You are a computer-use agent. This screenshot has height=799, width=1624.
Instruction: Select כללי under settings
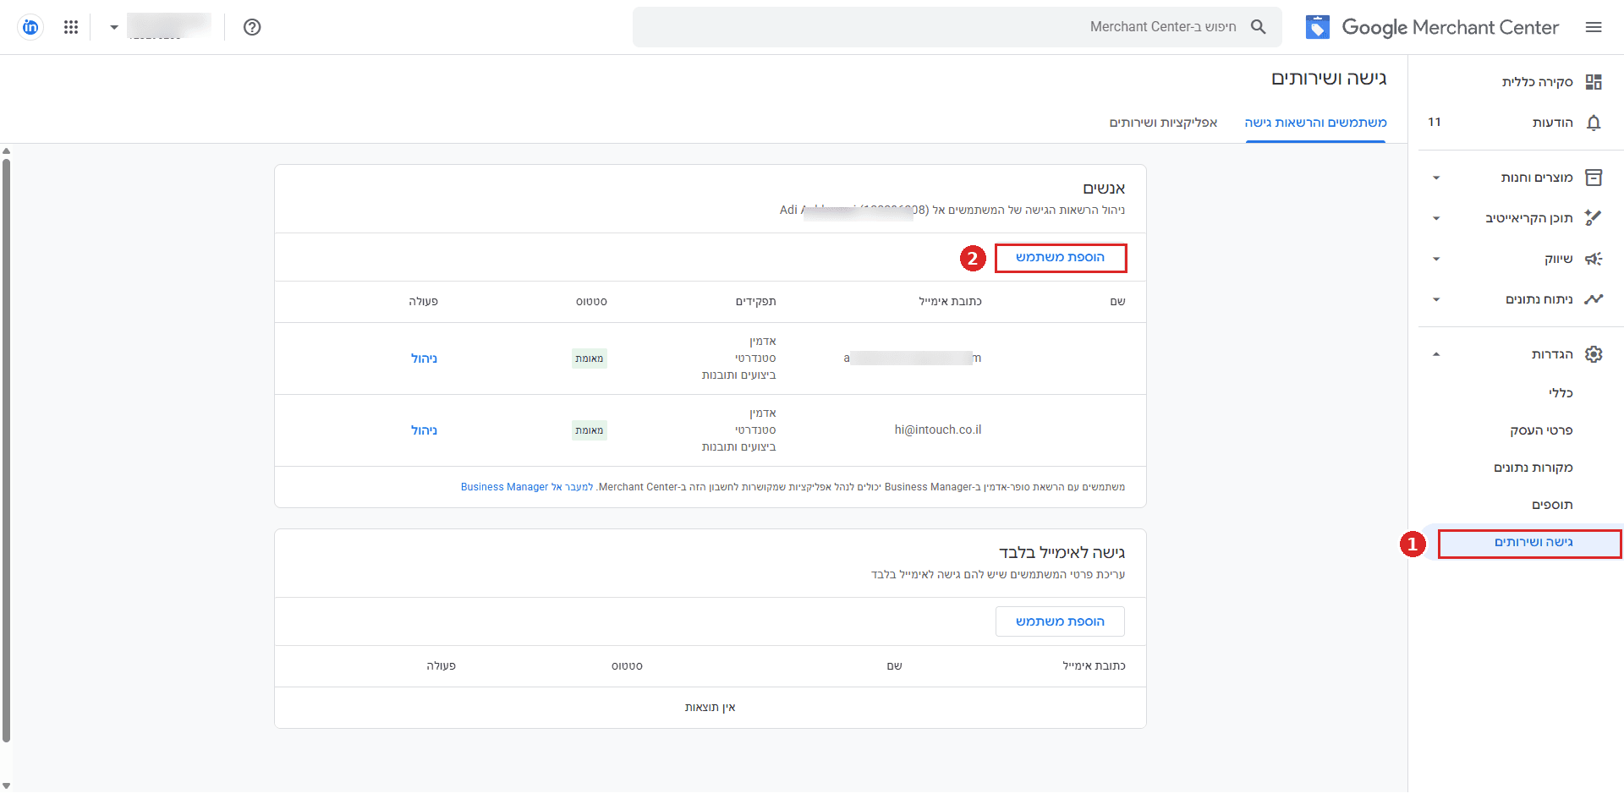1561,393
